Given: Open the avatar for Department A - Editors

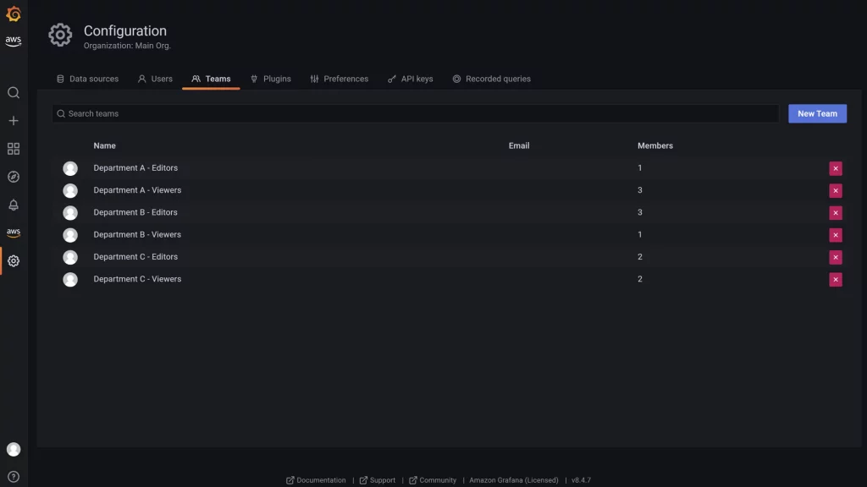Looking at the screenshot, I should click(x=70, y=167).
